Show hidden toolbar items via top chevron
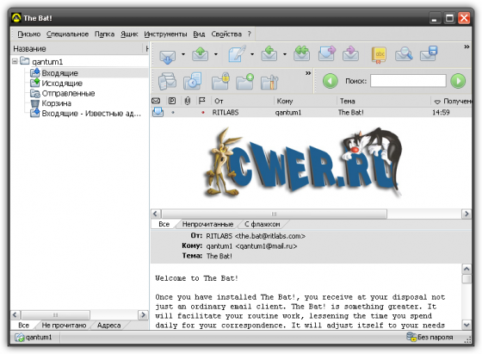The width and height of the screenshot is (482, 354). [467, 47]
